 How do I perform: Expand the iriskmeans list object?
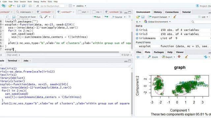[137, 38]
